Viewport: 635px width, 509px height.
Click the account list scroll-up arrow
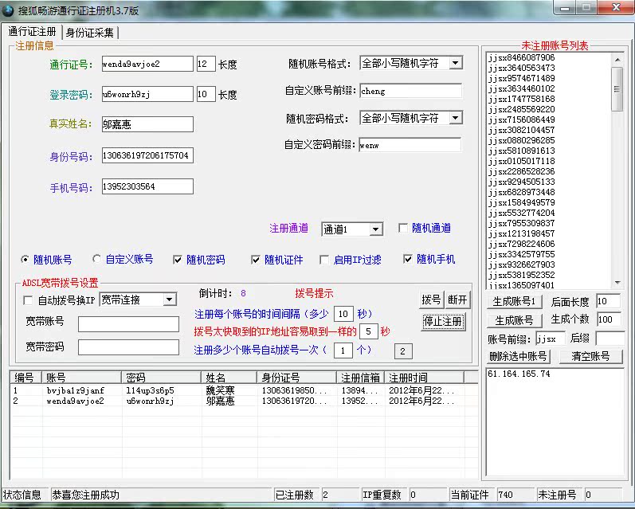coord(617,60)
